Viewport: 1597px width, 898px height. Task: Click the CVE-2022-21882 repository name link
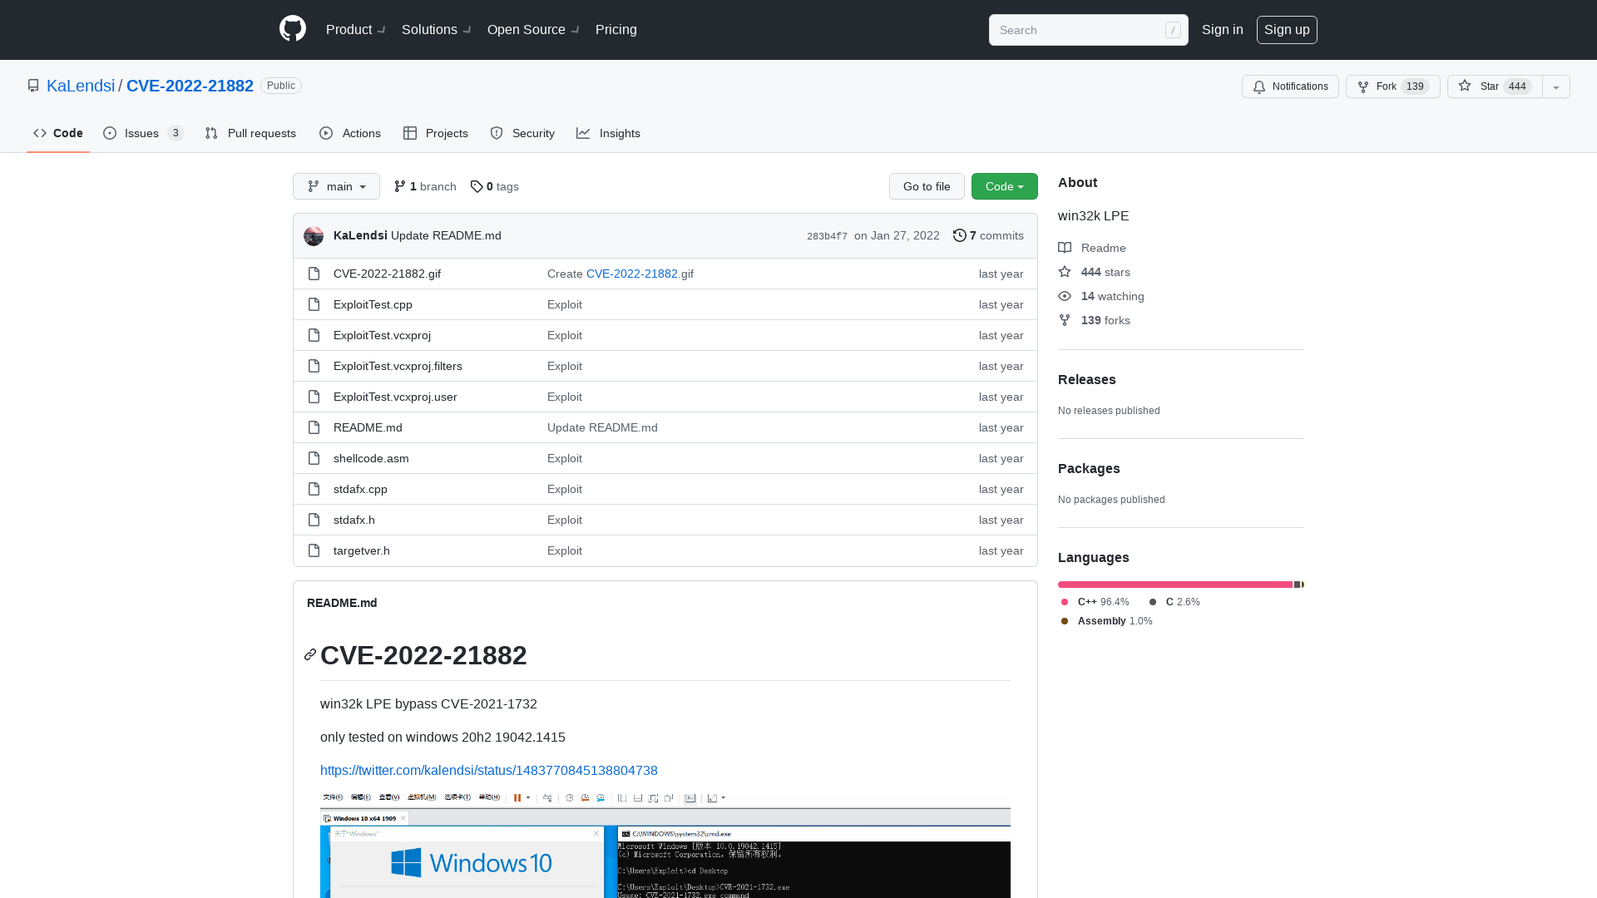tap(190, 86)
